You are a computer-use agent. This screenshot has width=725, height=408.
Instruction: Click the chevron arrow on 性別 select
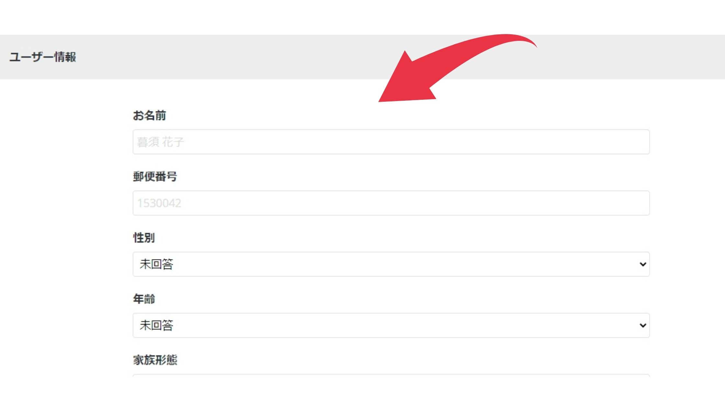click(643, 264)
